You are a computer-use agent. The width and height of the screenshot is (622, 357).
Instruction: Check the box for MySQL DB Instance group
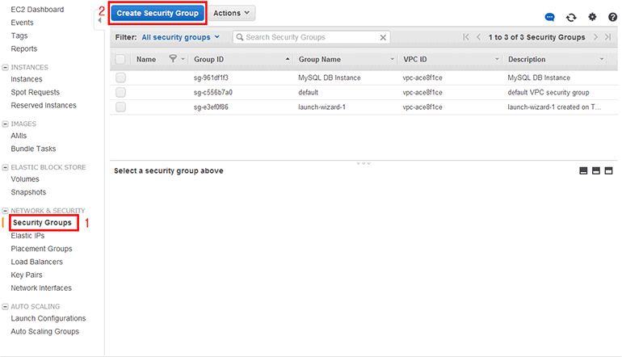coord(120,78)
